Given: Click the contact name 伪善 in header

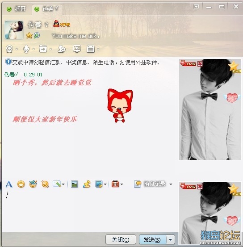Looking at the screenshot, I should [x=38, y=25].
